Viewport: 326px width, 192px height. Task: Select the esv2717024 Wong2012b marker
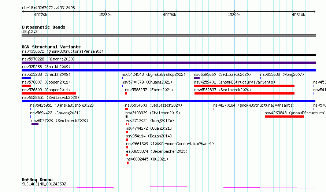coord(127,124)
